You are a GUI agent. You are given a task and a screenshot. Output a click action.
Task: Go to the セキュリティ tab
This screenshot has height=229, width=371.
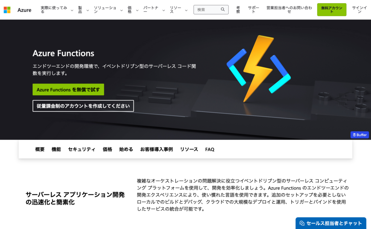point(82,149)
